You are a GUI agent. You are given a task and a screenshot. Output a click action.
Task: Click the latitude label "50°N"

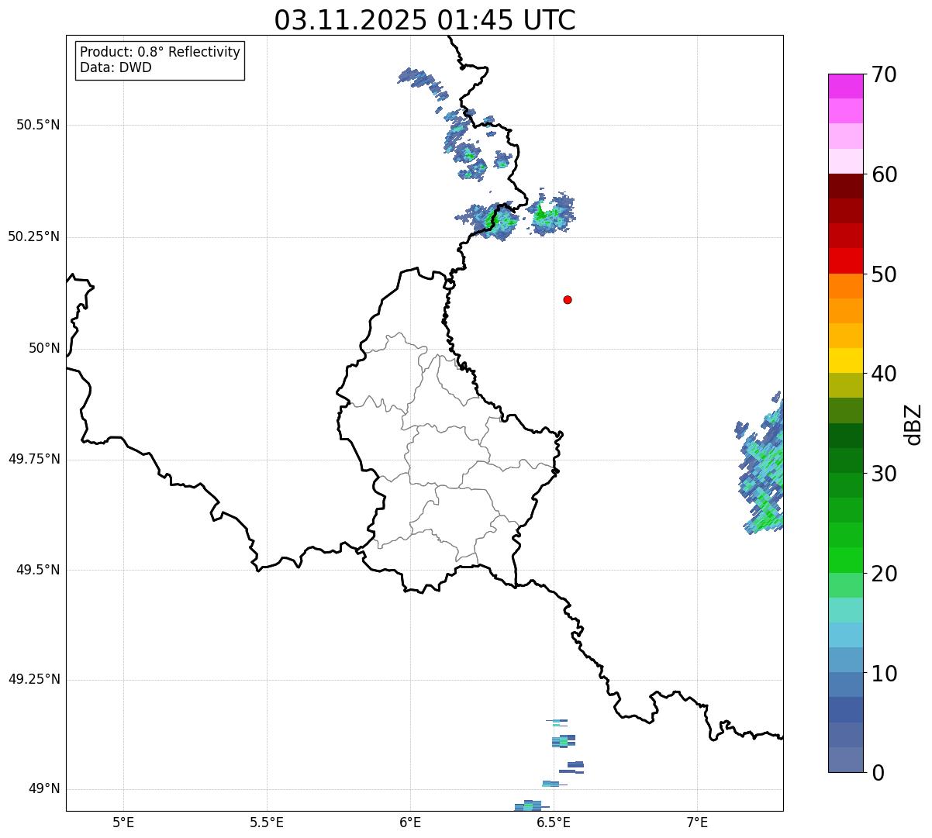click(x=44, y=348)
